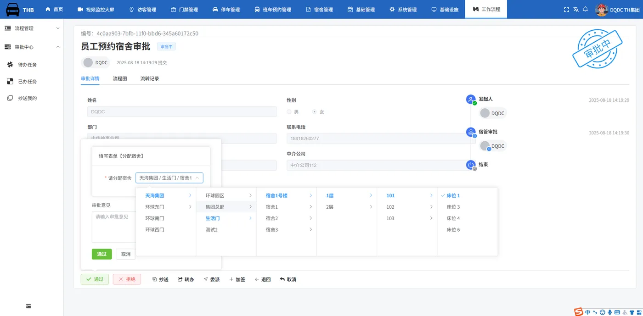Select the 女 gender radio button

tap(314, 112)
